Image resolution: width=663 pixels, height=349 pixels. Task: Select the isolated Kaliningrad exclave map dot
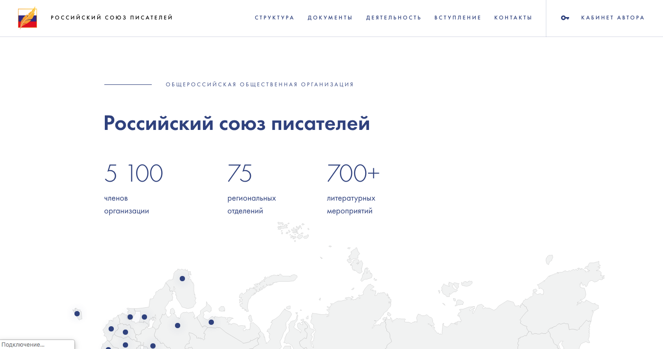[x=77, y=314]
